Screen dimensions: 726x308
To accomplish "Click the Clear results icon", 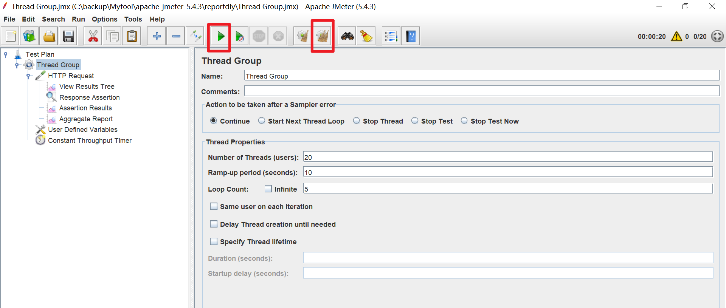I will tap(303, 36).
